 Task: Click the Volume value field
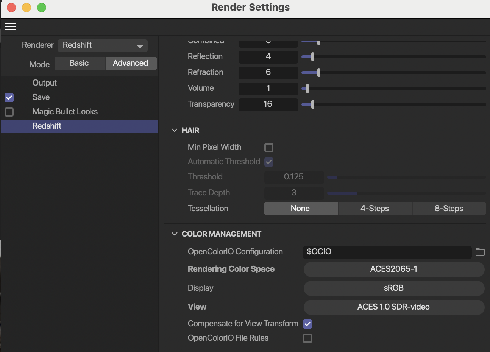[x=268, y=89]
